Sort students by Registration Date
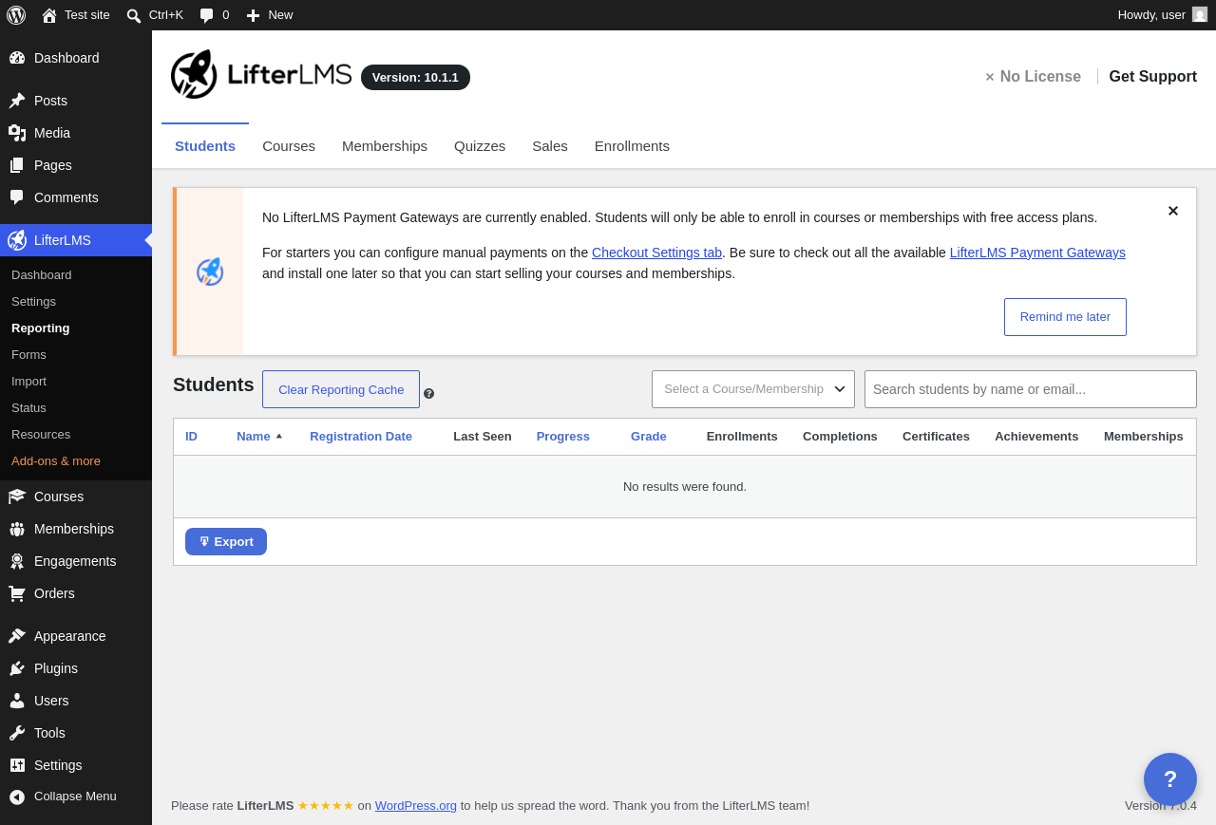This screenshot has width=1216, height=825. (x=361, y=437)
